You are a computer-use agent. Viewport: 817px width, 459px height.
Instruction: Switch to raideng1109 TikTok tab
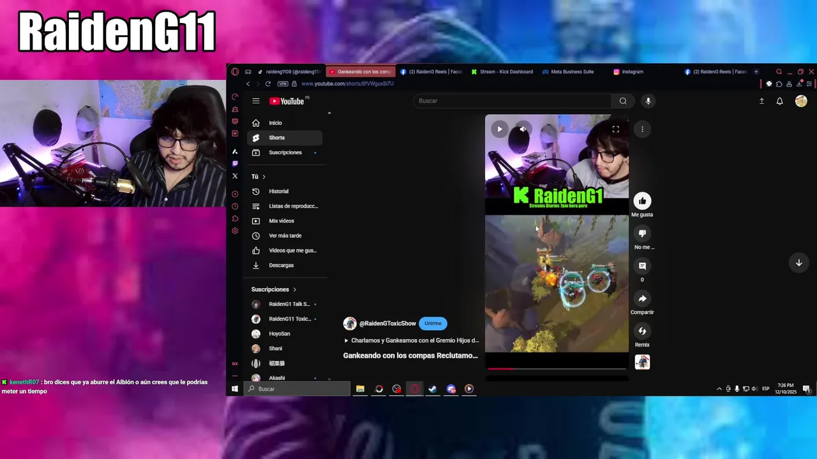pos(287,71)
